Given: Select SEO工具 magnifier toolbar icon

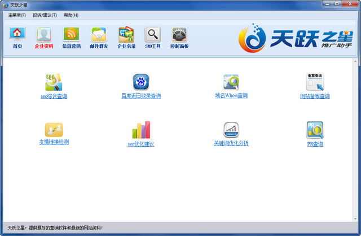Looking at the screenshot, I should pyautogui.click(x=153, y=34).
